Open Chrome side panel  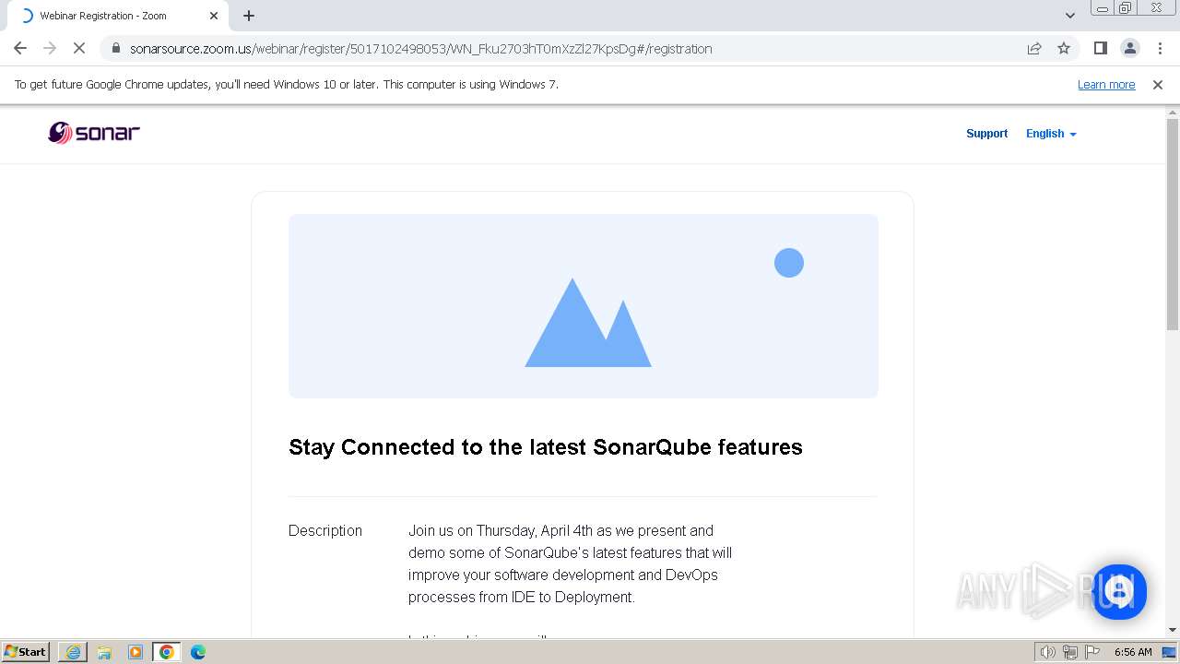1100,49
